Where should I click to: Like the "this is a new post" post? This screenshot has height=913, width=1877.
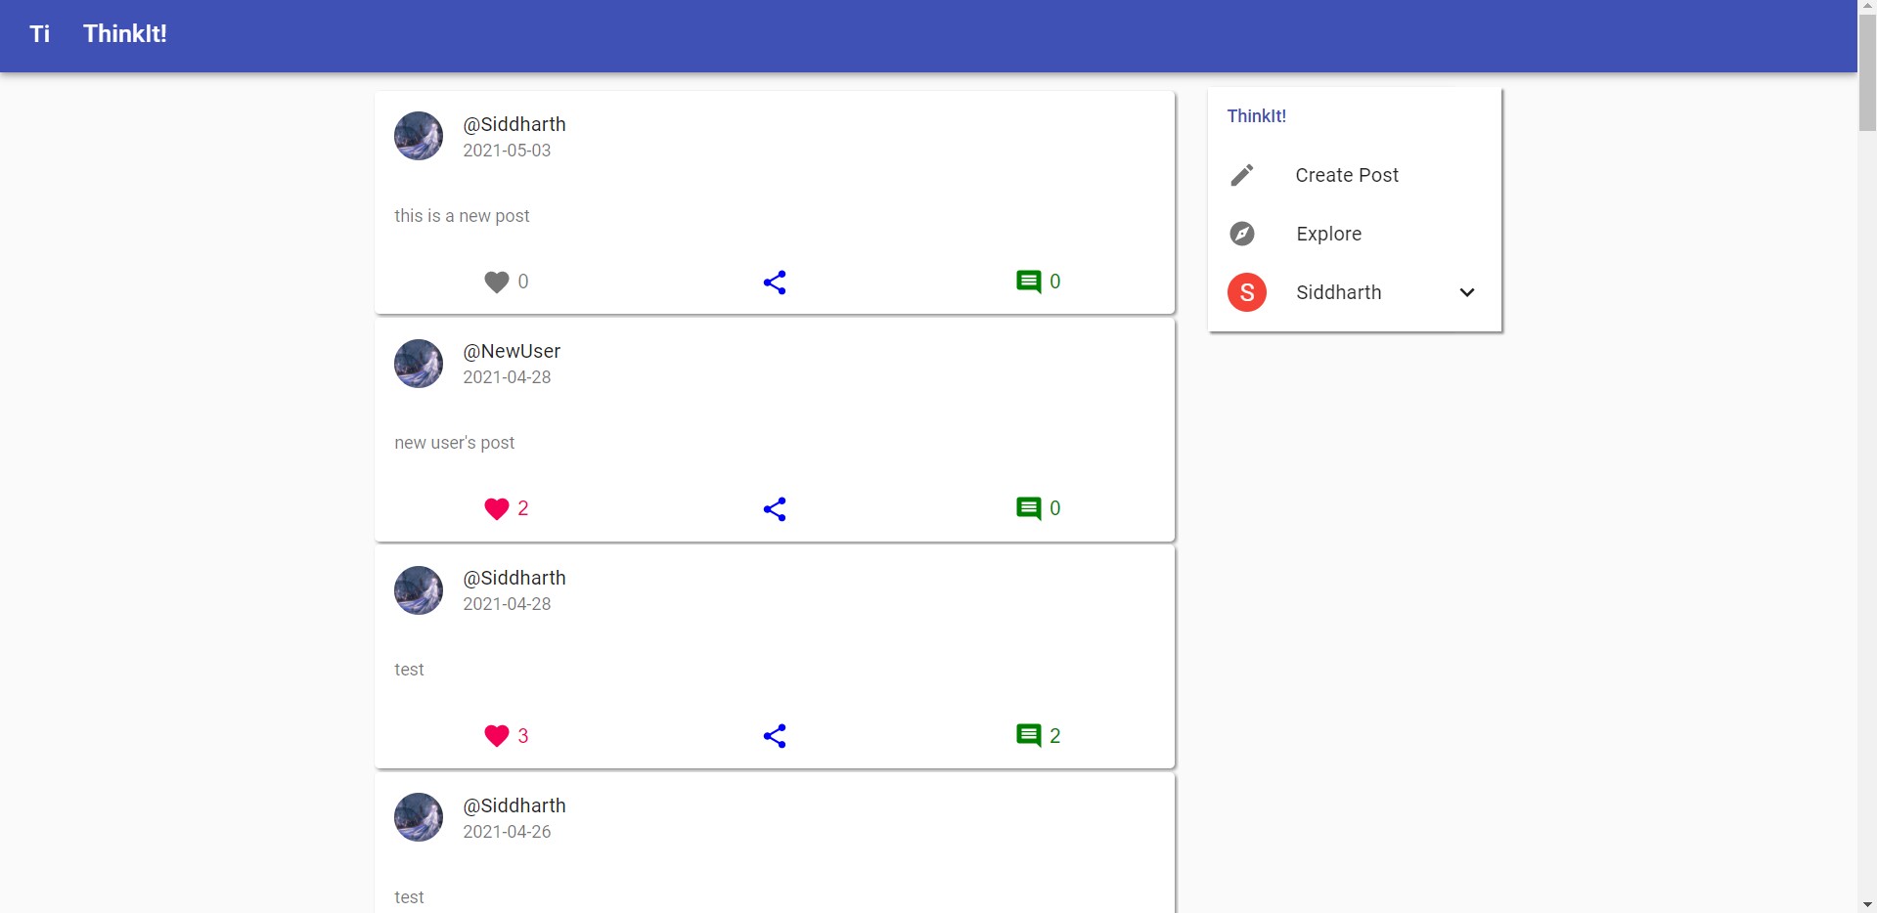497,282
